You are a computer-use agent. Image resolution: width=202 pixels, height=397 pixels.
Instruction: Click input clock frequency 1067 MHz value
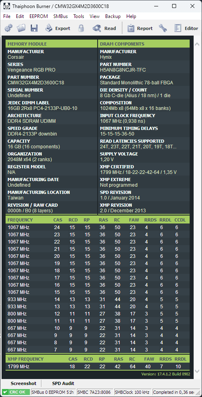click(122, 121)
